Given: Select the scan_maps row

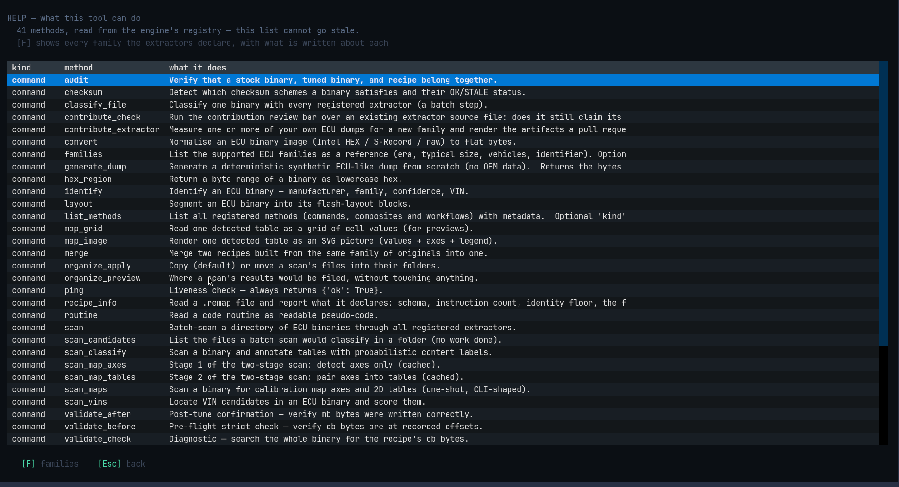Looking at the screenshot, I should click(x=443, y=389).
